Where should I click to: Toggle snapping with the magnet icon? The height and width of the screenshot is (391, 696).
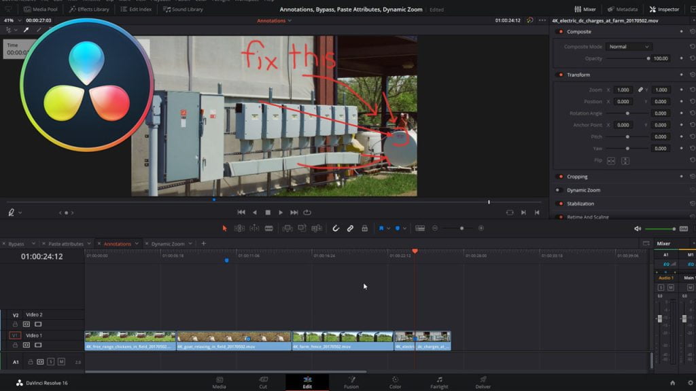click(336, 228)
